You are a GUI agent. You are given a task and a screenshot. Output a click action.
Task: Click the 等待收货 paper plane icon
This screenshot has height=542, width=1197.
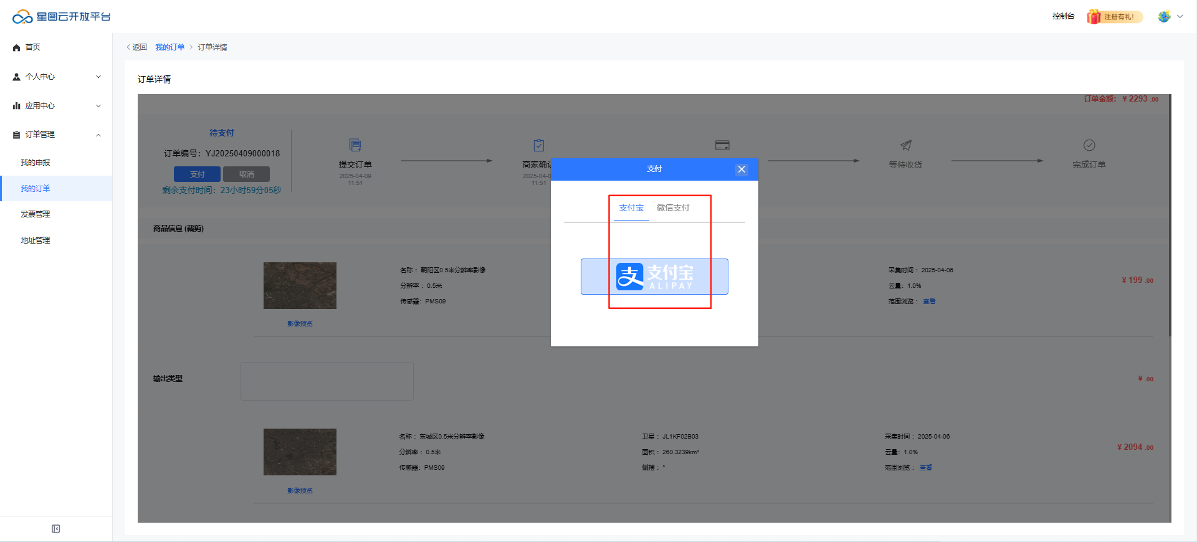[x=906, y=145]
